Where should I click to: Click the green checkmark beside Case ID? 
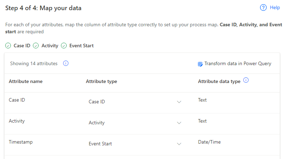8,46
